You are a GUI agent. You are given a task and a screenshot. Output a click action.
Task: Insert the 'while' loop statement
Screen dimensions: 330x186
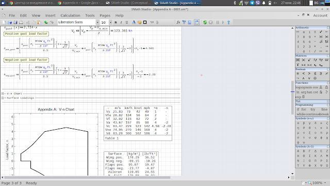301,114
